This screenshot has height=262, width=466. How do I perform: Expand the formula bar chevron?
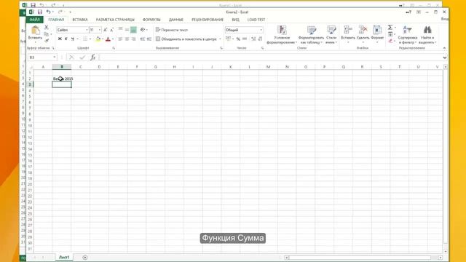(445, 57)
